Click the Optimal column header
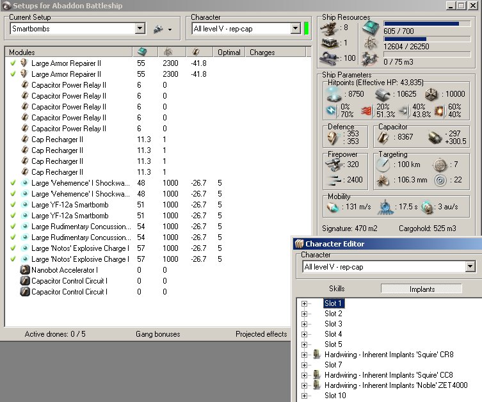 click(x=229, y=52)
